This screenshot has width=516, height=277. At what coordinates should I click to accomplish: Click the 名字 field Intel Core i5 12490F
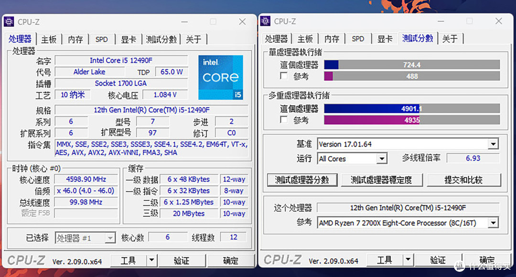click(x=121, y=61)
